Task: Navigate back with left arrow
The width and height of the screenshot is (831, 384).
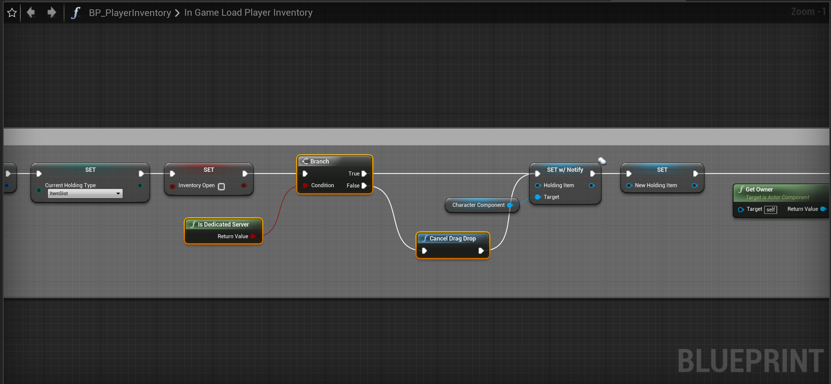Action: pos(31,13)
